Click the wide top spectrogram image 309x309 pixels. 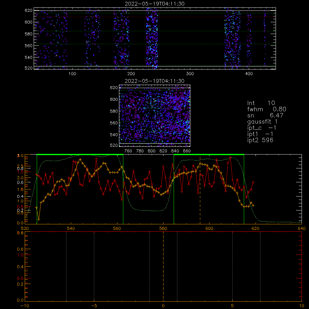(155, 38)
